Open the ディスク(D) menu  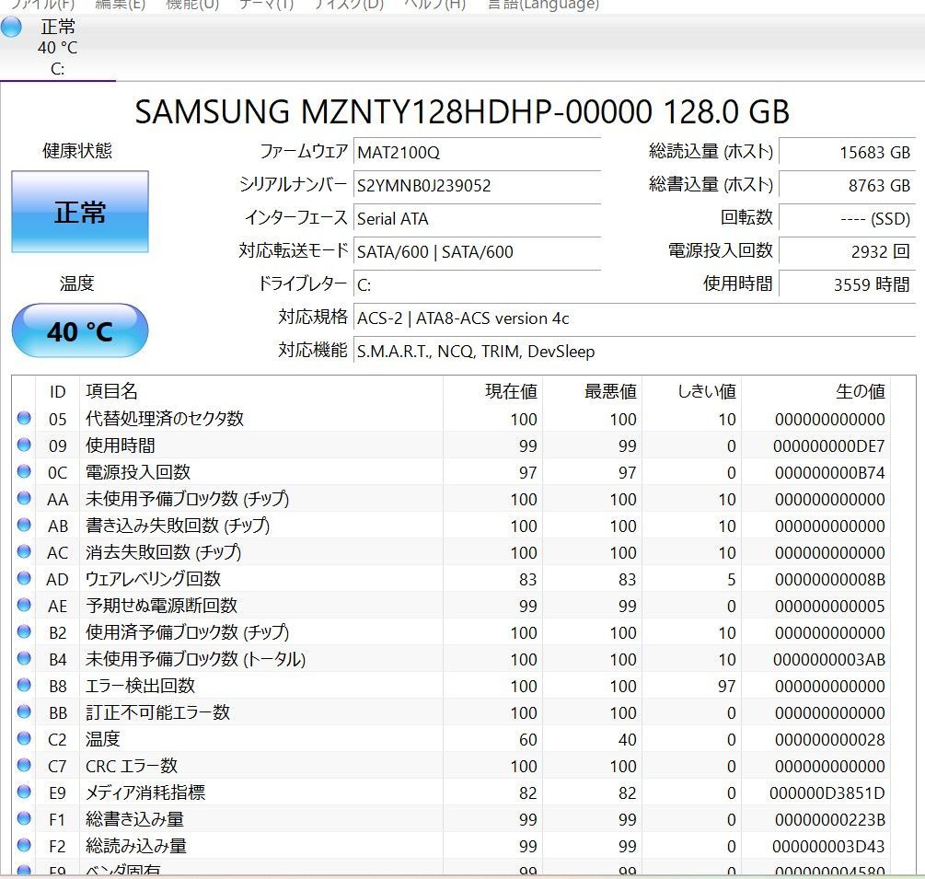(348, 5)
